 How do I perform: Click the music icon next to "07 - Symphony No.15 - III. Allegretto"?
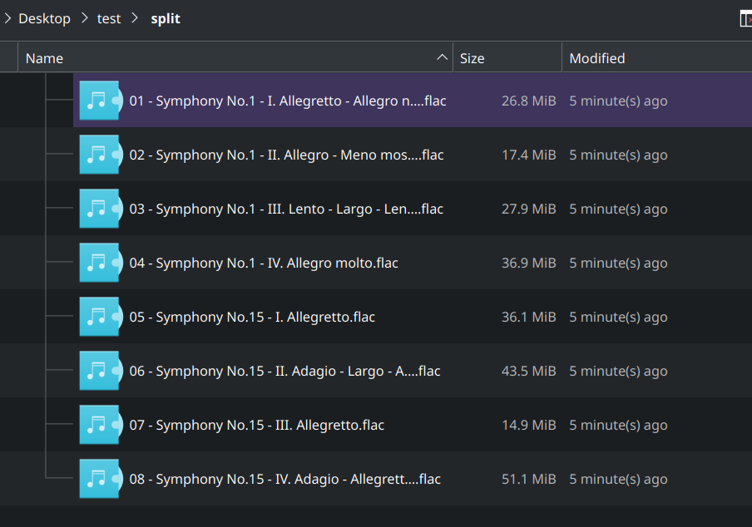coord(101,424)
